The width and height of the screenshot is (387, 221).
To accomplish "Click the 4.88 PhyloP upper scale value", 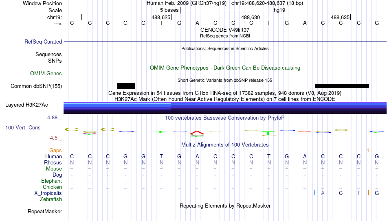I will 52,118.
